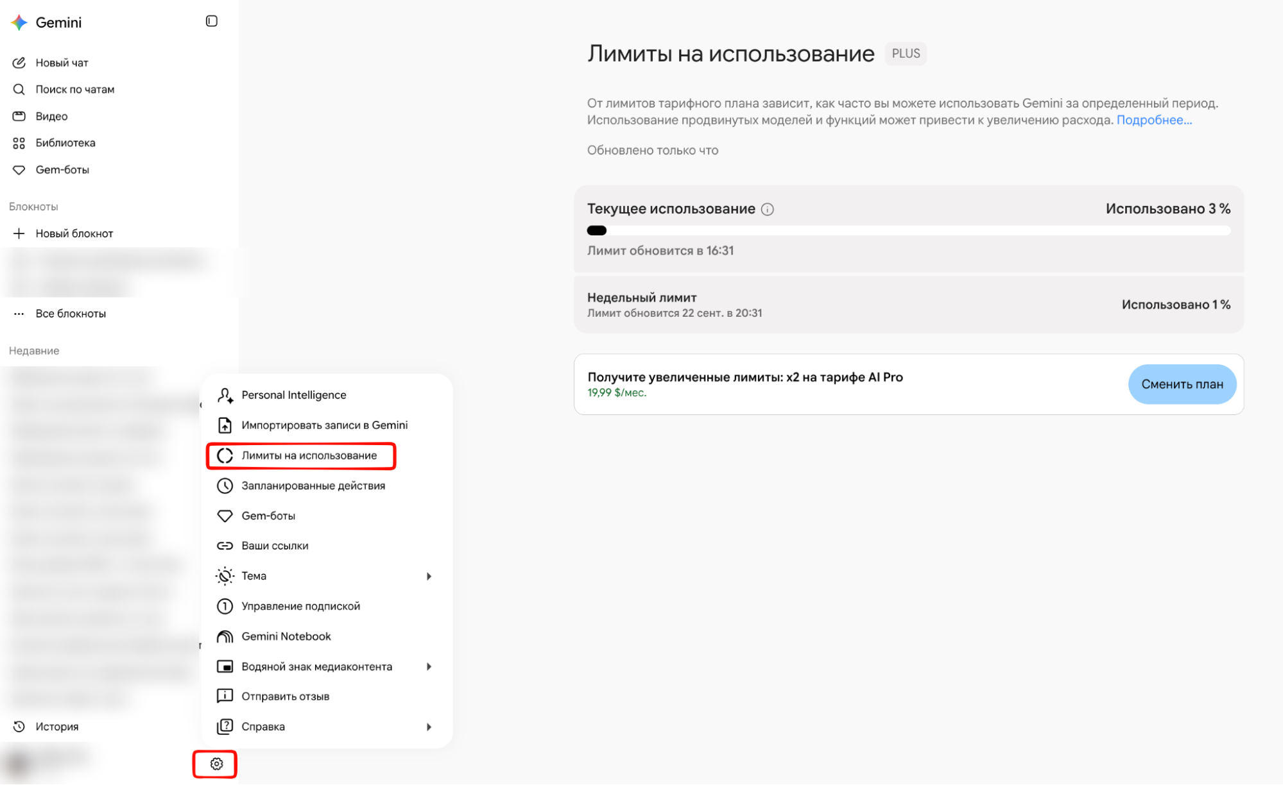Click the info icon beside Текущее использование

pyautogui.click(x=767, y=209)
